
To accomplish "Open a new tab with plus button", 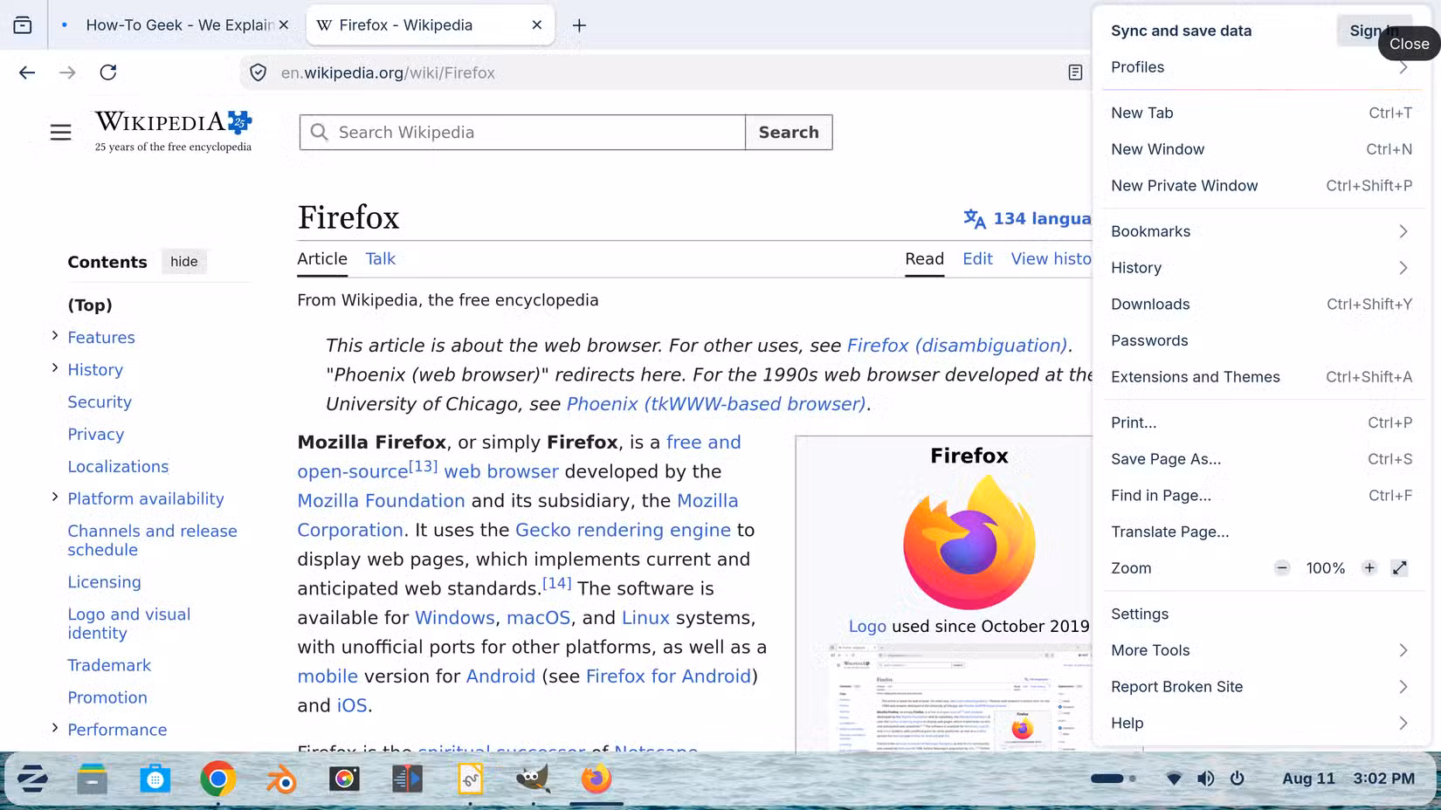I will click(x=579, y=25).
